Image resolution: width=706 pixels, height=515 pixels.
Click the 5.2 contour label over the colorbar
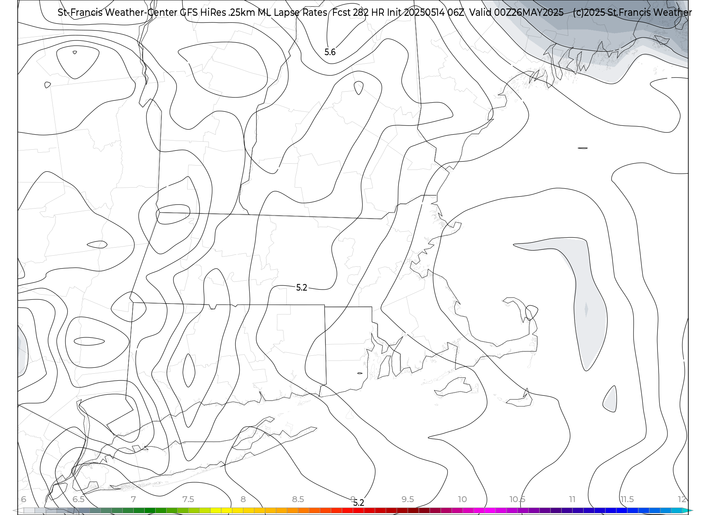tap(359, 503)
